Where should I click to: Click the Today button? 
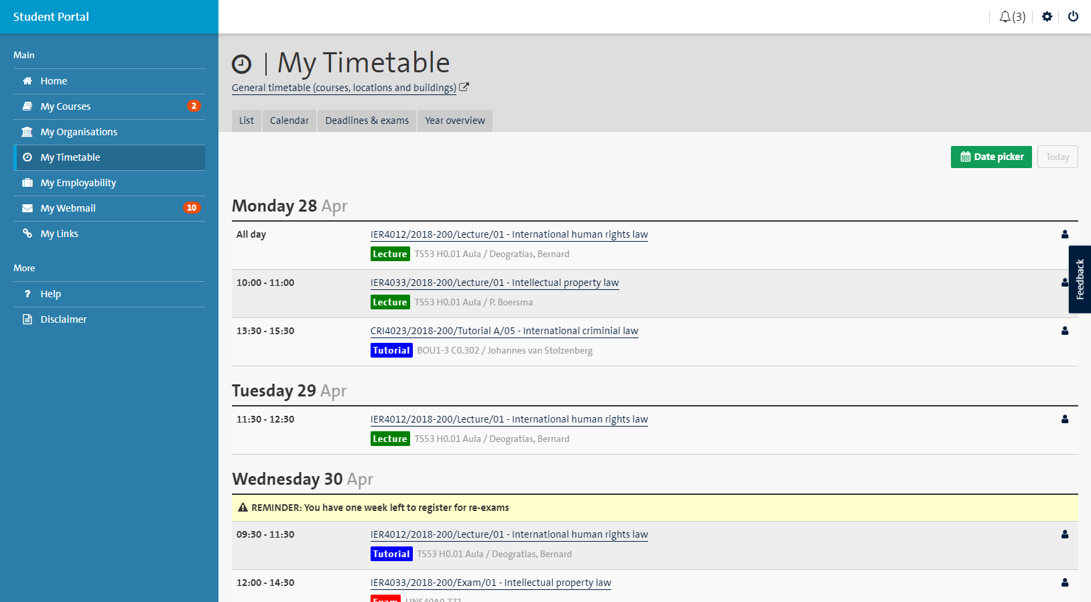(1057, 157)
